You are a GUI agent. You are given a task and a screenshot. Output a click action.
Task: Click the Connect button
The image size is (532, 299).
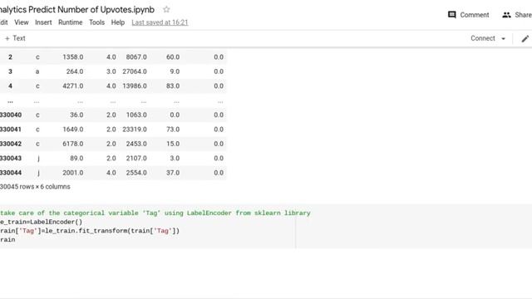[483, 38]
